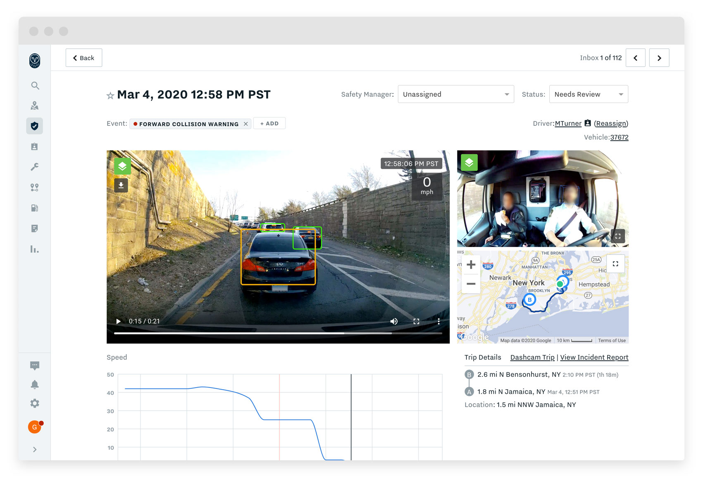
Task: Toggle the layers overlay on the driver camera
Action: (469, 163)
